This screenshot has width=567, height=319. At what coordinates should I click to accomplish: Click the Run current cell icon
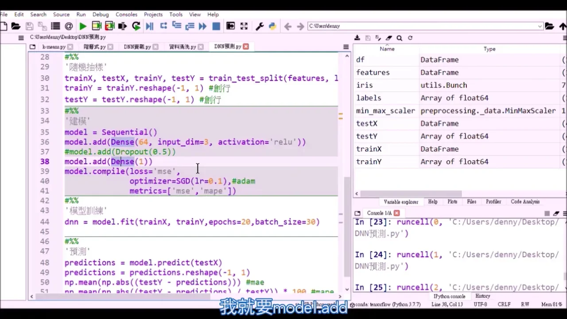97,27
